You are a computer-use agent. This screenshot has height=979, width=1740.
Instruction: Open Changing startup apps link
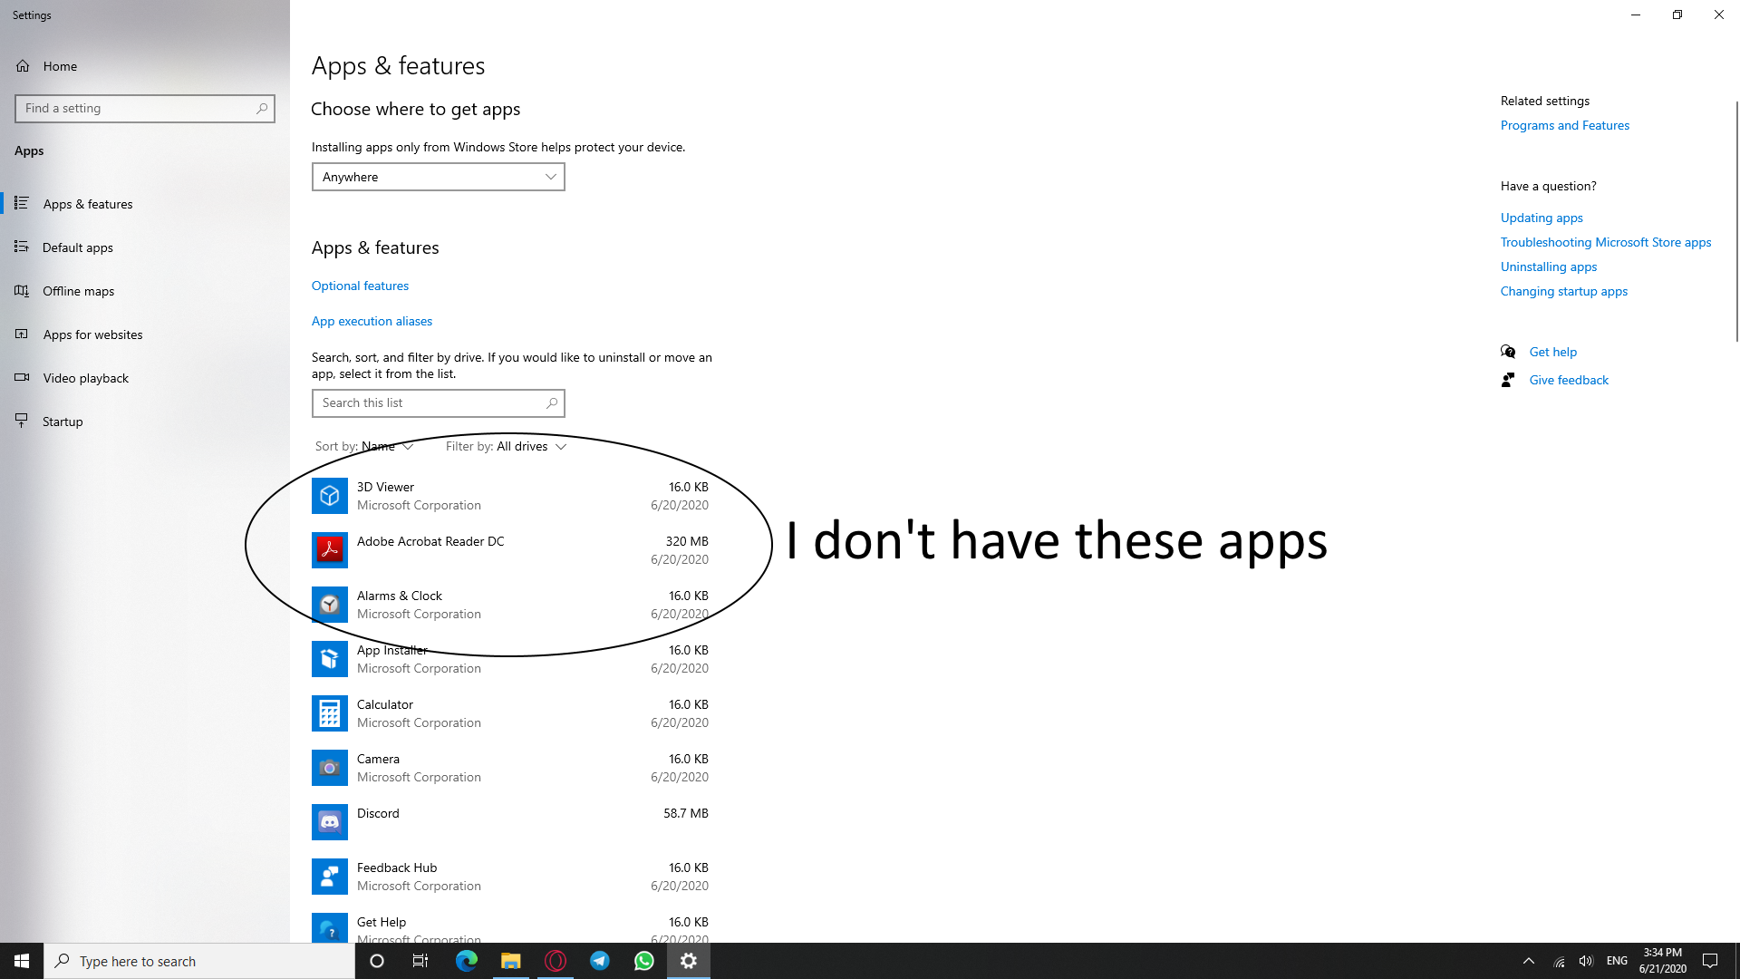(1564, 291)
